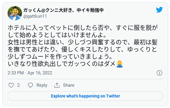Click the smiley emoji on the avatar
The height and width of the screenshot is (108, 170).
coord(15,11)
